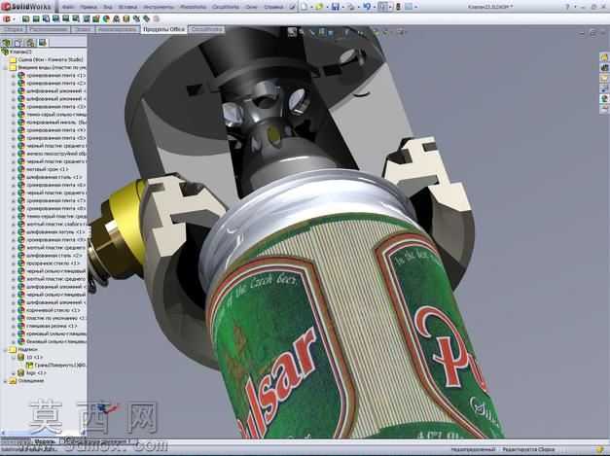The width and height of the screenshot is (610, 456).
Task: Open the Design Library task pane tab
Action: coord(604,68)
